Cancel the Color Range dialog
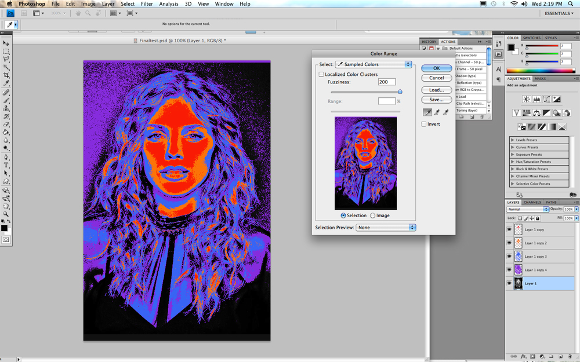This screenshot has height=362, width=580. (x=437, y=78)
